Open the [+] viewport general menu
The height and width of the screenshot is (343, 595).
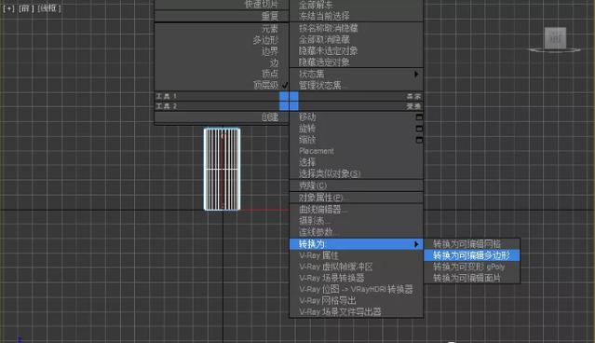pos(8,8)
